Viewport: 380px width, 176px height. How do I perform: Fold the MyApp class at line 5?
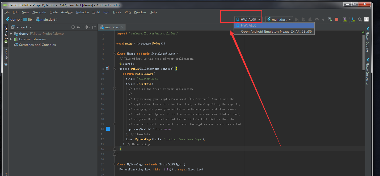115,53
